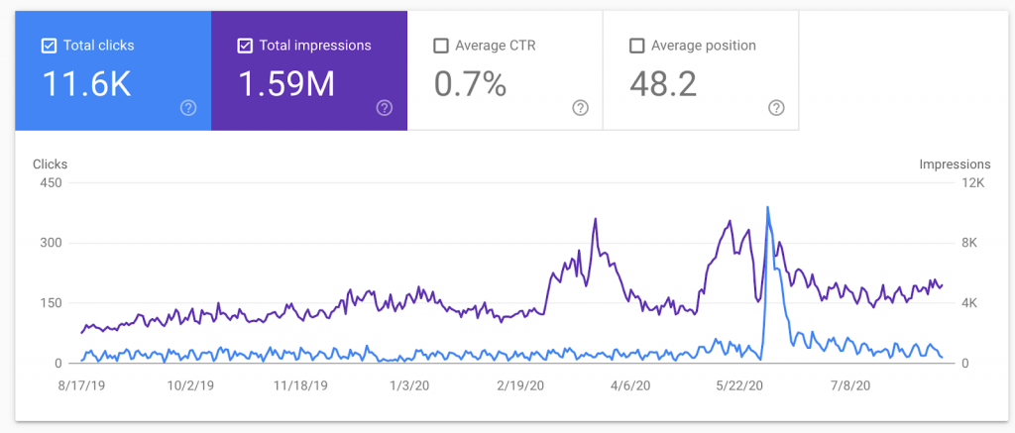Uncheck the Total clicks checkbox

pos(49,46)
